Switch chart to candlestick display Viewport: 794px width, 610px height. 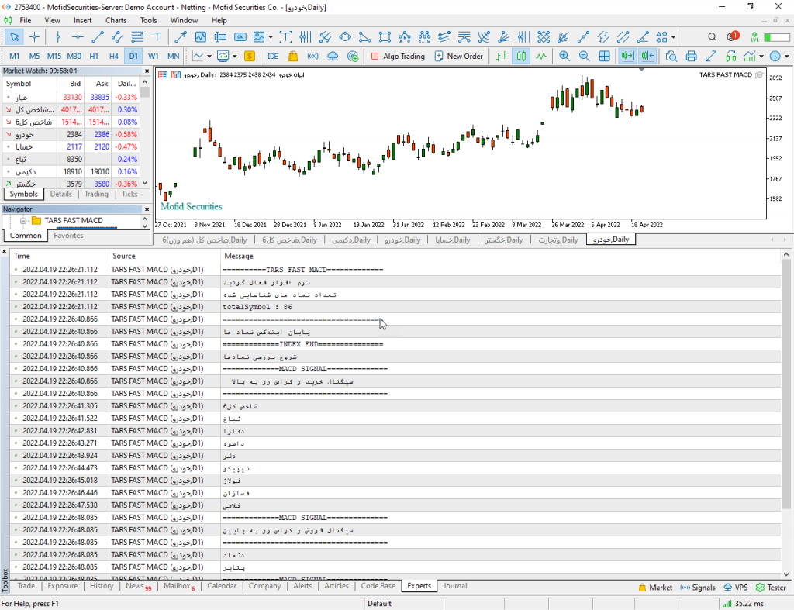point(521,56)
